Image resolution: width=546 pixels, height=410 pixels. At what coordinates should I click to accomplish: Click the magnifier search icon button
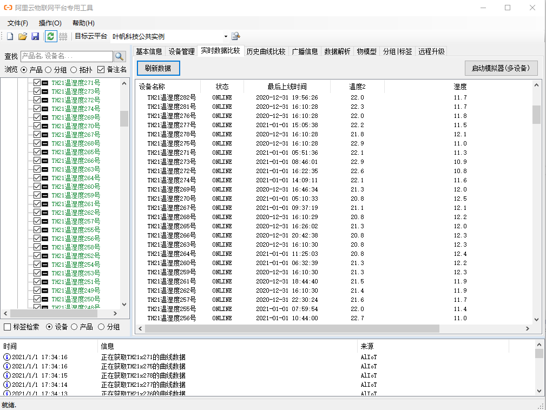click(x=120, y=56)
